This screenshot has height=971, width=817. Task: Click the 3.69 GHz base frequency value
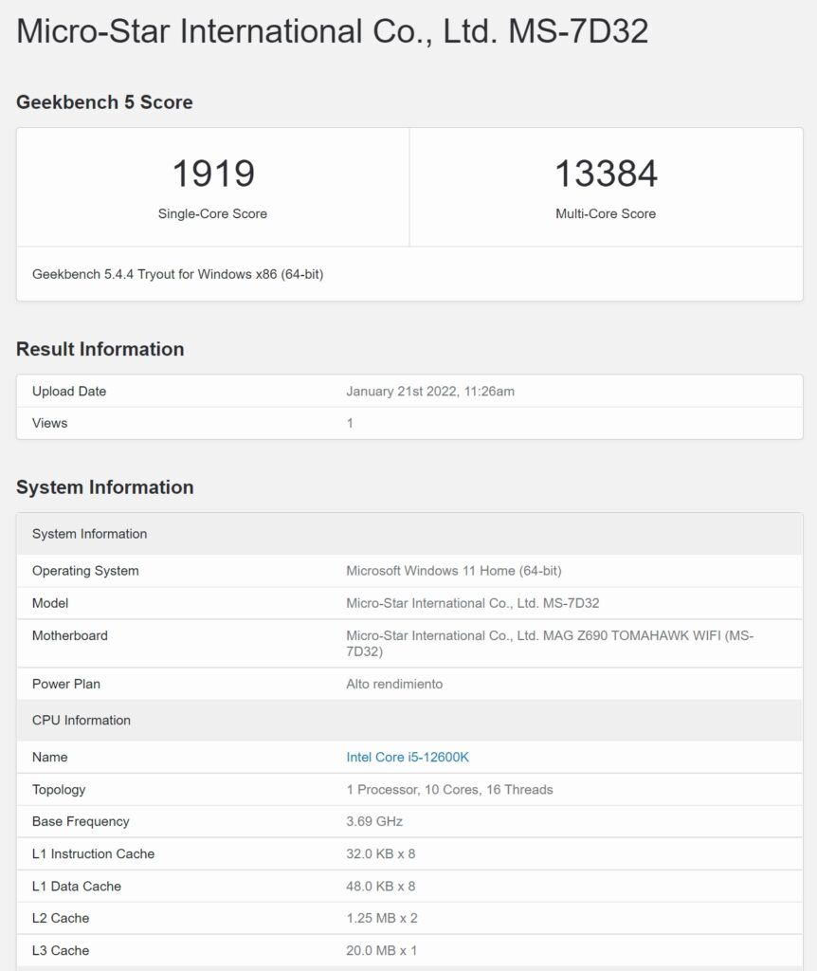pos(374,822)
